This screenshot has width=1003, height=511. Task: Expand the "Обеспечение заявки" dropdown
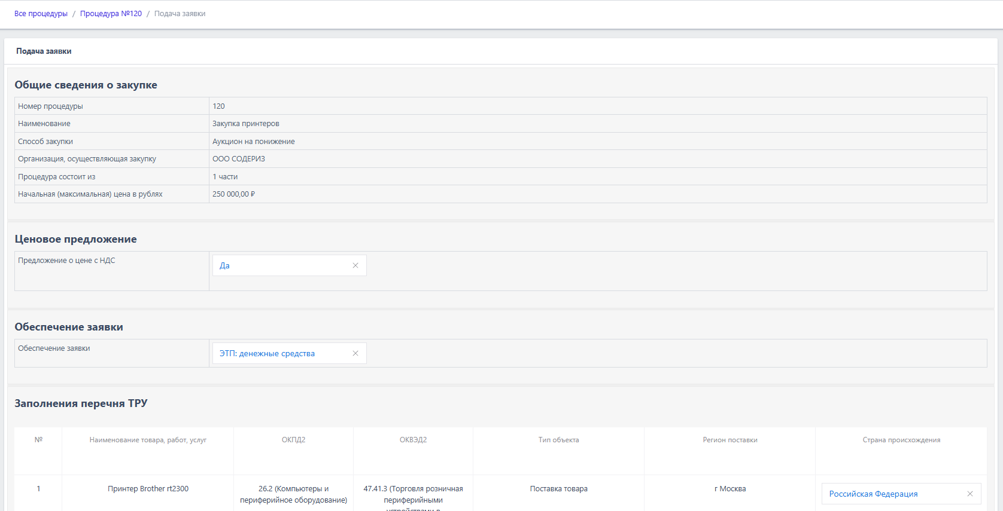click(x=281, y=353)
